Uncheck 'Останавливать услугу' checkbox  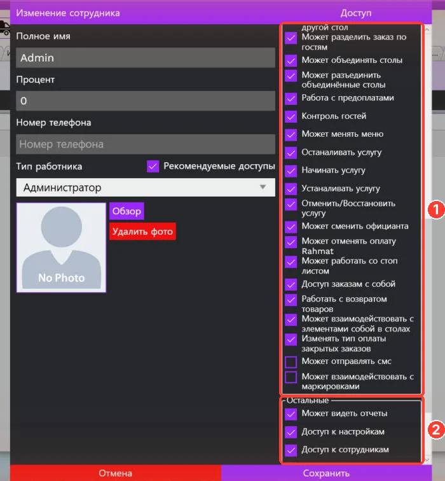tap(291, 153)
